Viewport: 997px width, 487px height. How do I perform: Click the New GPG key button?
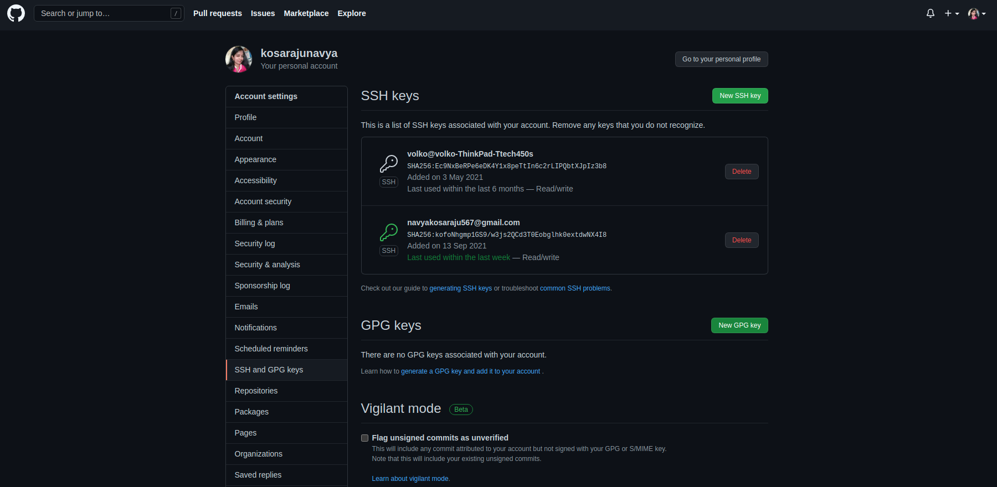click(x=739, y=325)
